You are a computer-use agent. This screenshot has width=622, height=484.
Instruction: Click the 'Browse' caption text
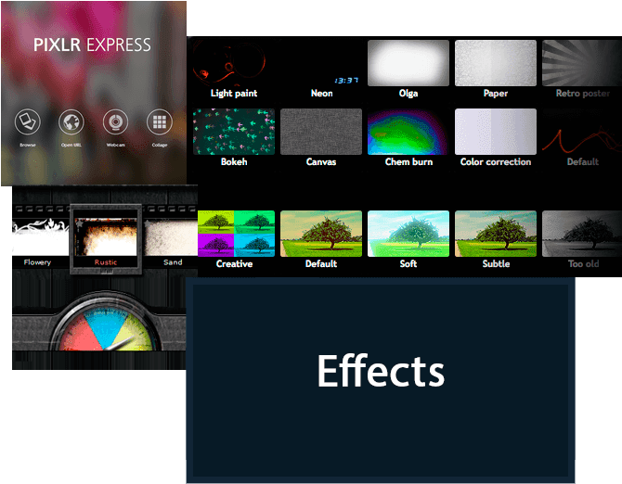(28, 145)
